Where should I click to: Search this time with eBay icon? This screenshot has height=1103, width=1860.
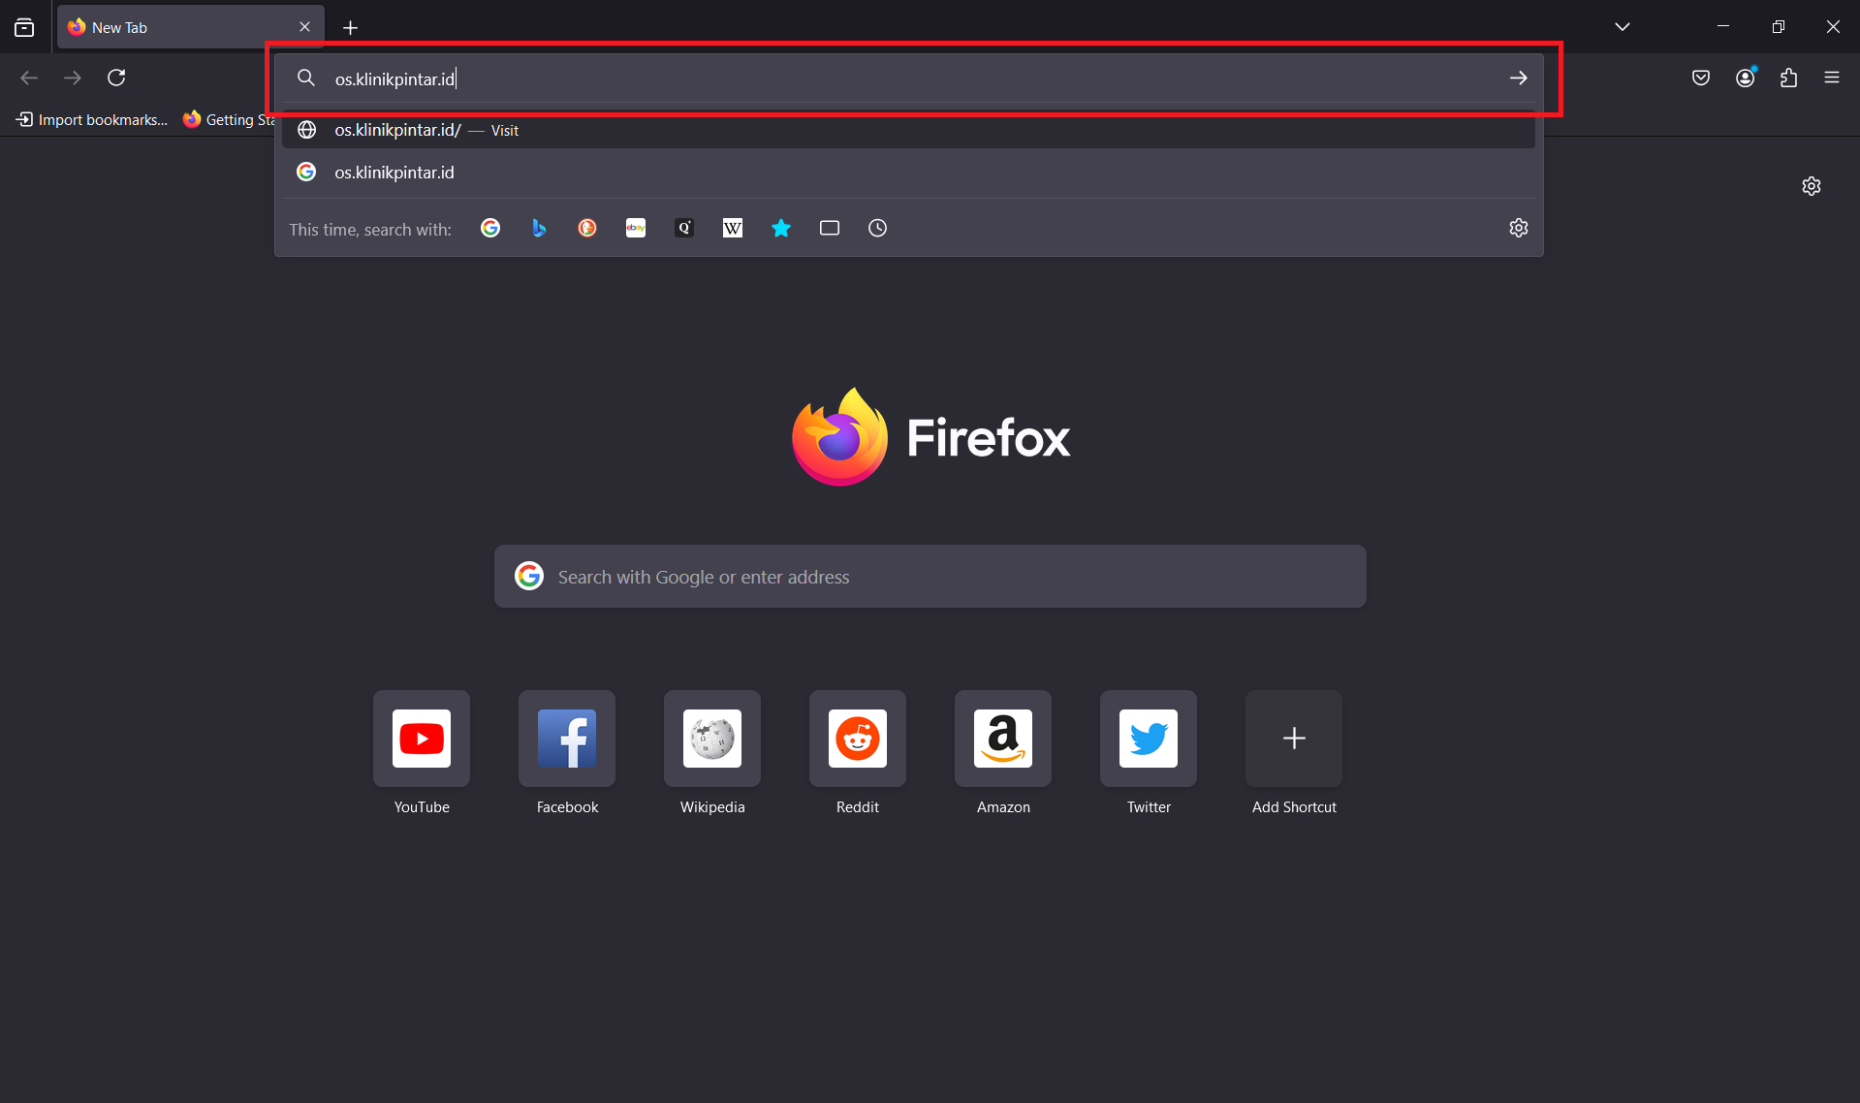pos(636,228)
